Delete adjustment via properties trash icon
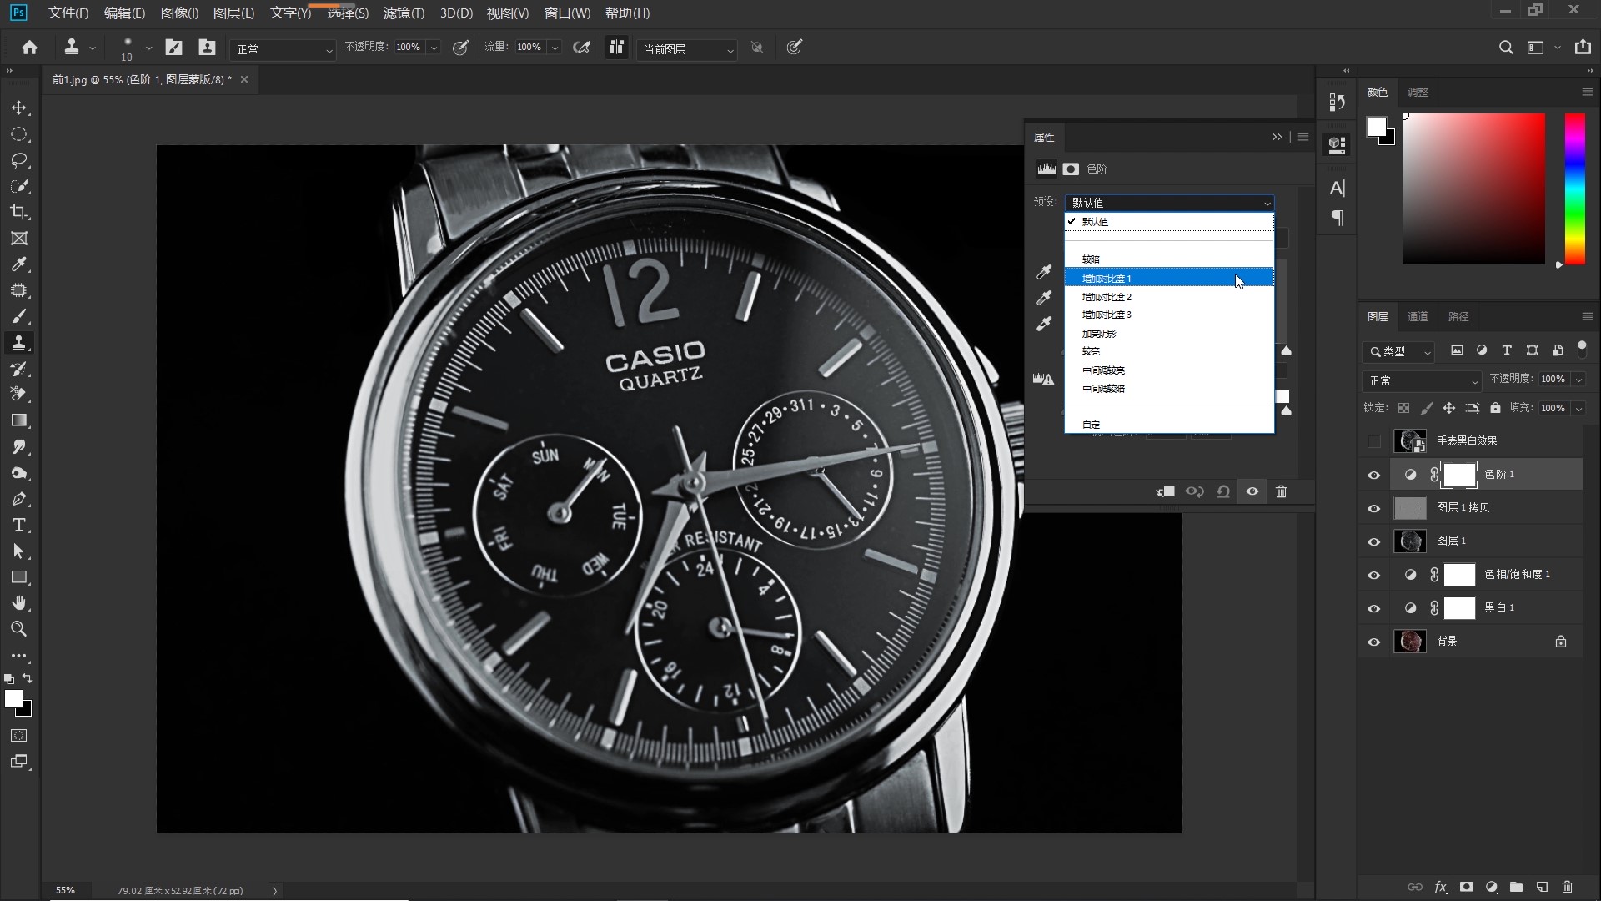The height and width of the screenshot is (901, 1601). click(x=1281, y=491)
